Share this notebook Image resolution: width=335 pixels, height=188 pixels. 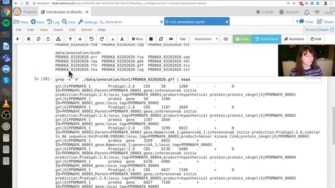[325, 21]
